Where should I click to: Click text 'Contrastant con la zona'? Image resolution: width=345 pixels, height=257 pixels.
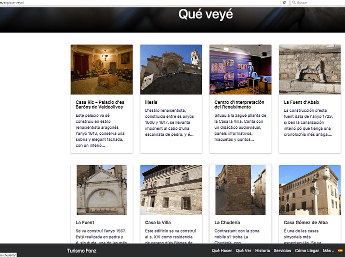point(236,231)
